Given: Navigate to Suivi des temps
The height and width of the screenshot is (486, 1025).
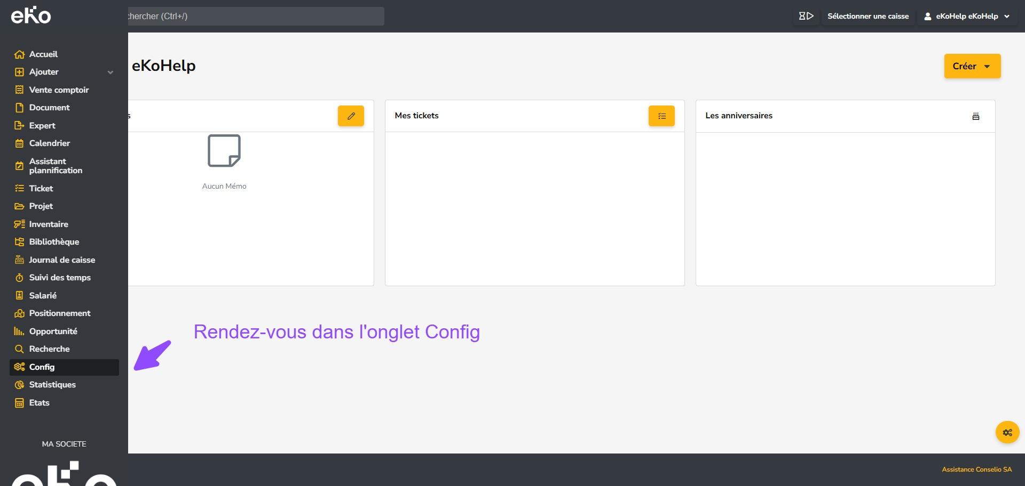Looking at the screenshot, I should click(60, 278).
